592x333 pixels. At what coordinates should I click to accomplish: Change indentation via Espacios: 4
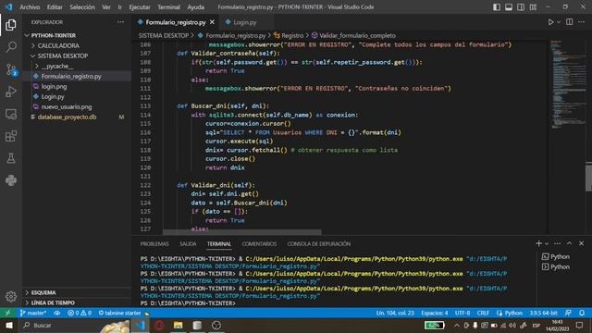[x=435, y=313]
